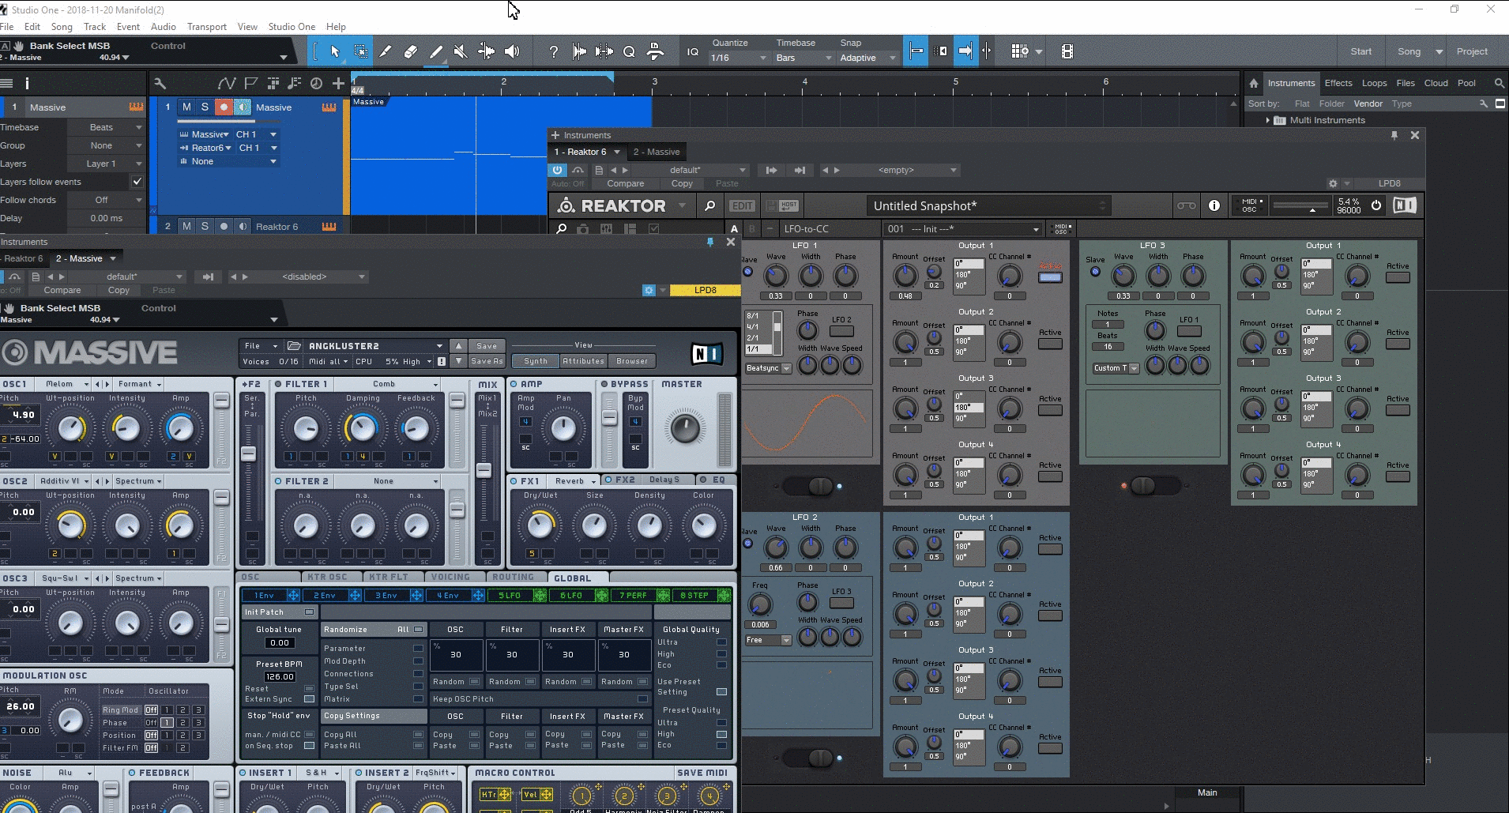
Task: Select the Split tool
Action: (x=386, y=51)
